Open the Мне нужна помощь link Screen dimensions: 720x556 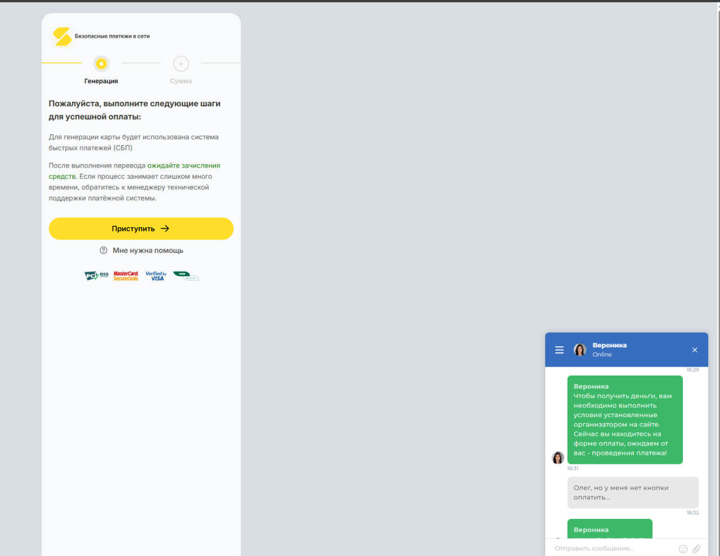click(147, 251)
